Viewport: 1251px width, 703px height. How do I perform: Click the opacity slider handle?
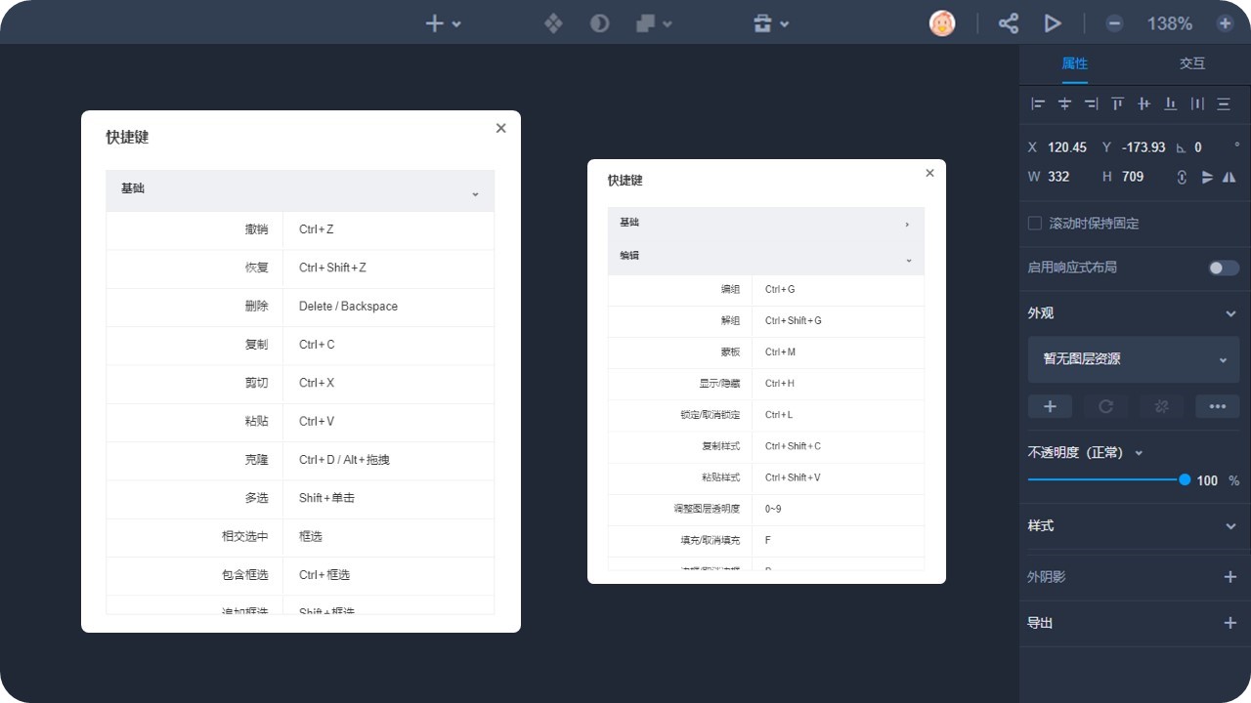pyautogui.click(x=1185, y=479)
